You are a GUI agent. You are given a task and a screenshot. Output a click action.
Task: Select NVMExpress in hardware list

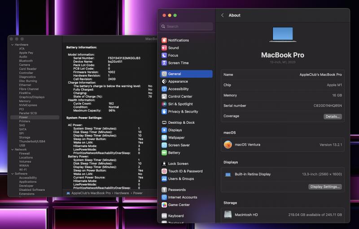click(28, 105)
